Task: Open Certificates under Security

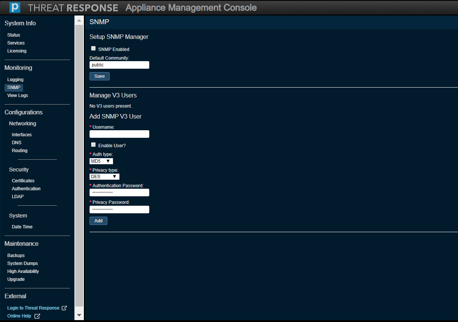Action: coord(23,181)
